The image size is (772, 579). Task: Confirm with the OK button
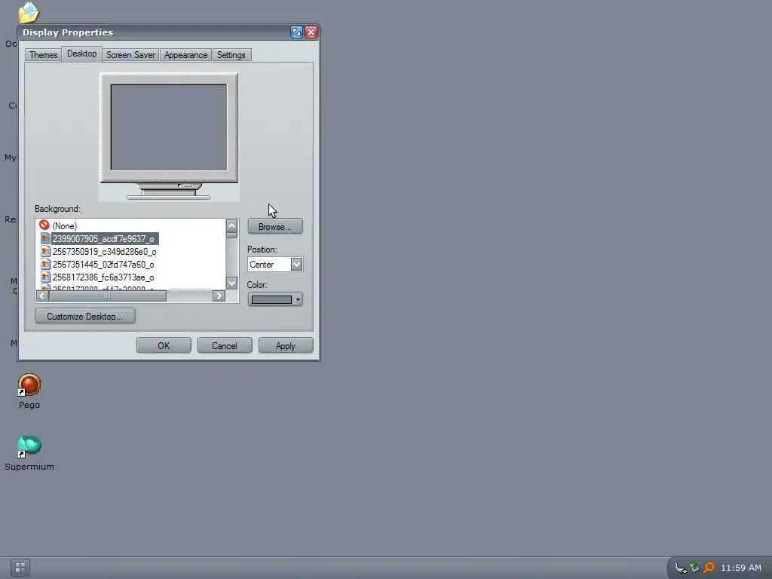(x=164, y=345)
